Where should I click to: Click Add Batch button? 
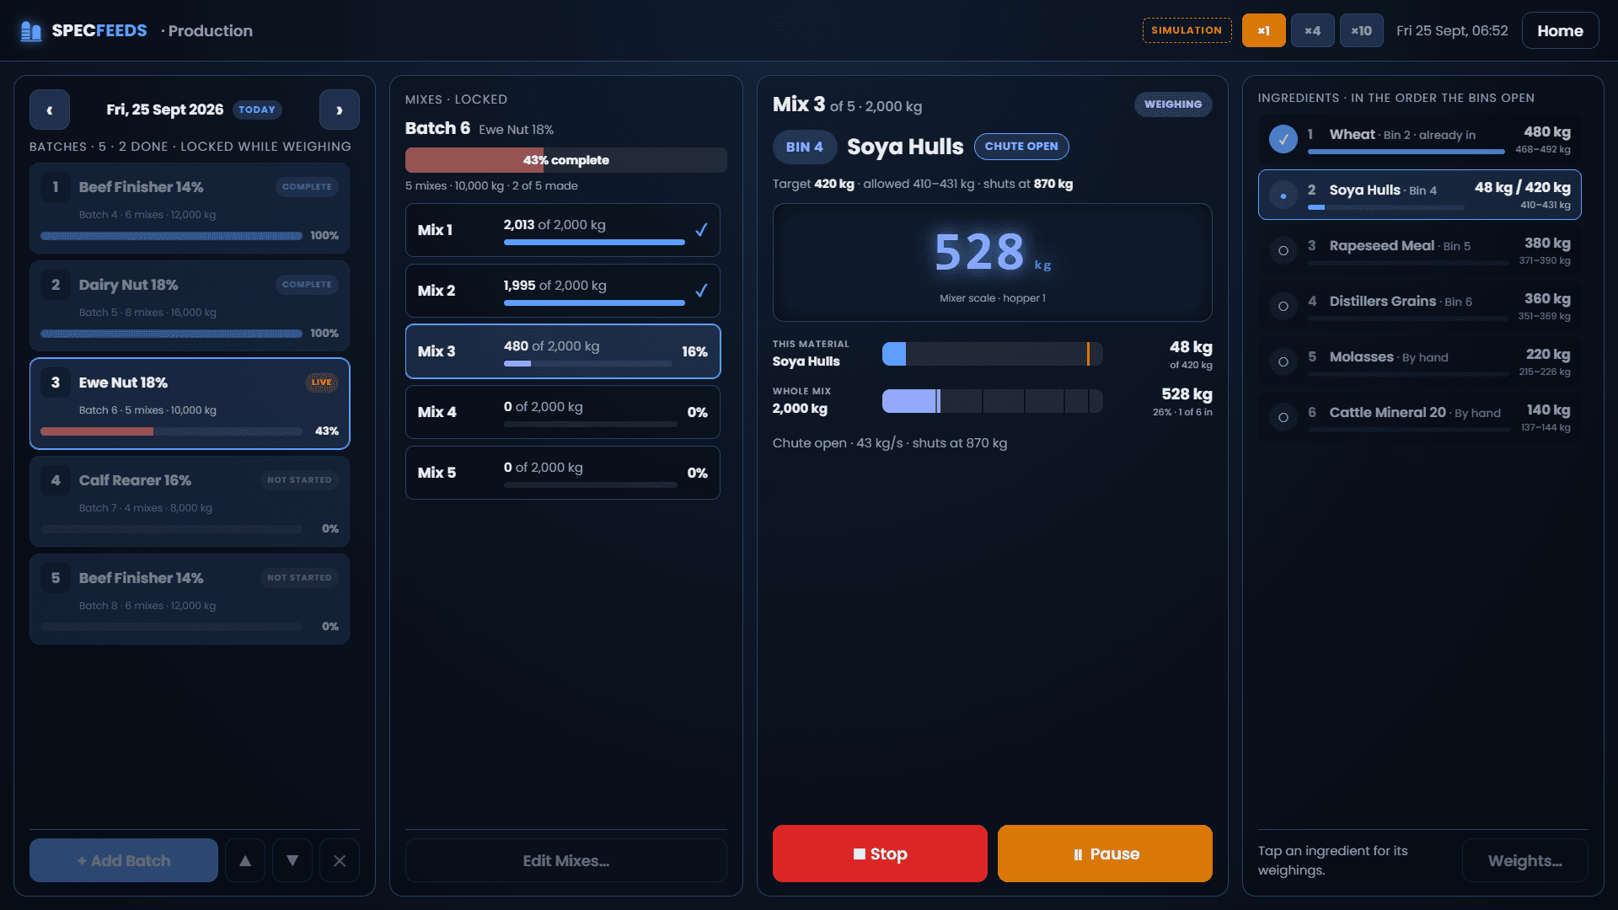124,860
